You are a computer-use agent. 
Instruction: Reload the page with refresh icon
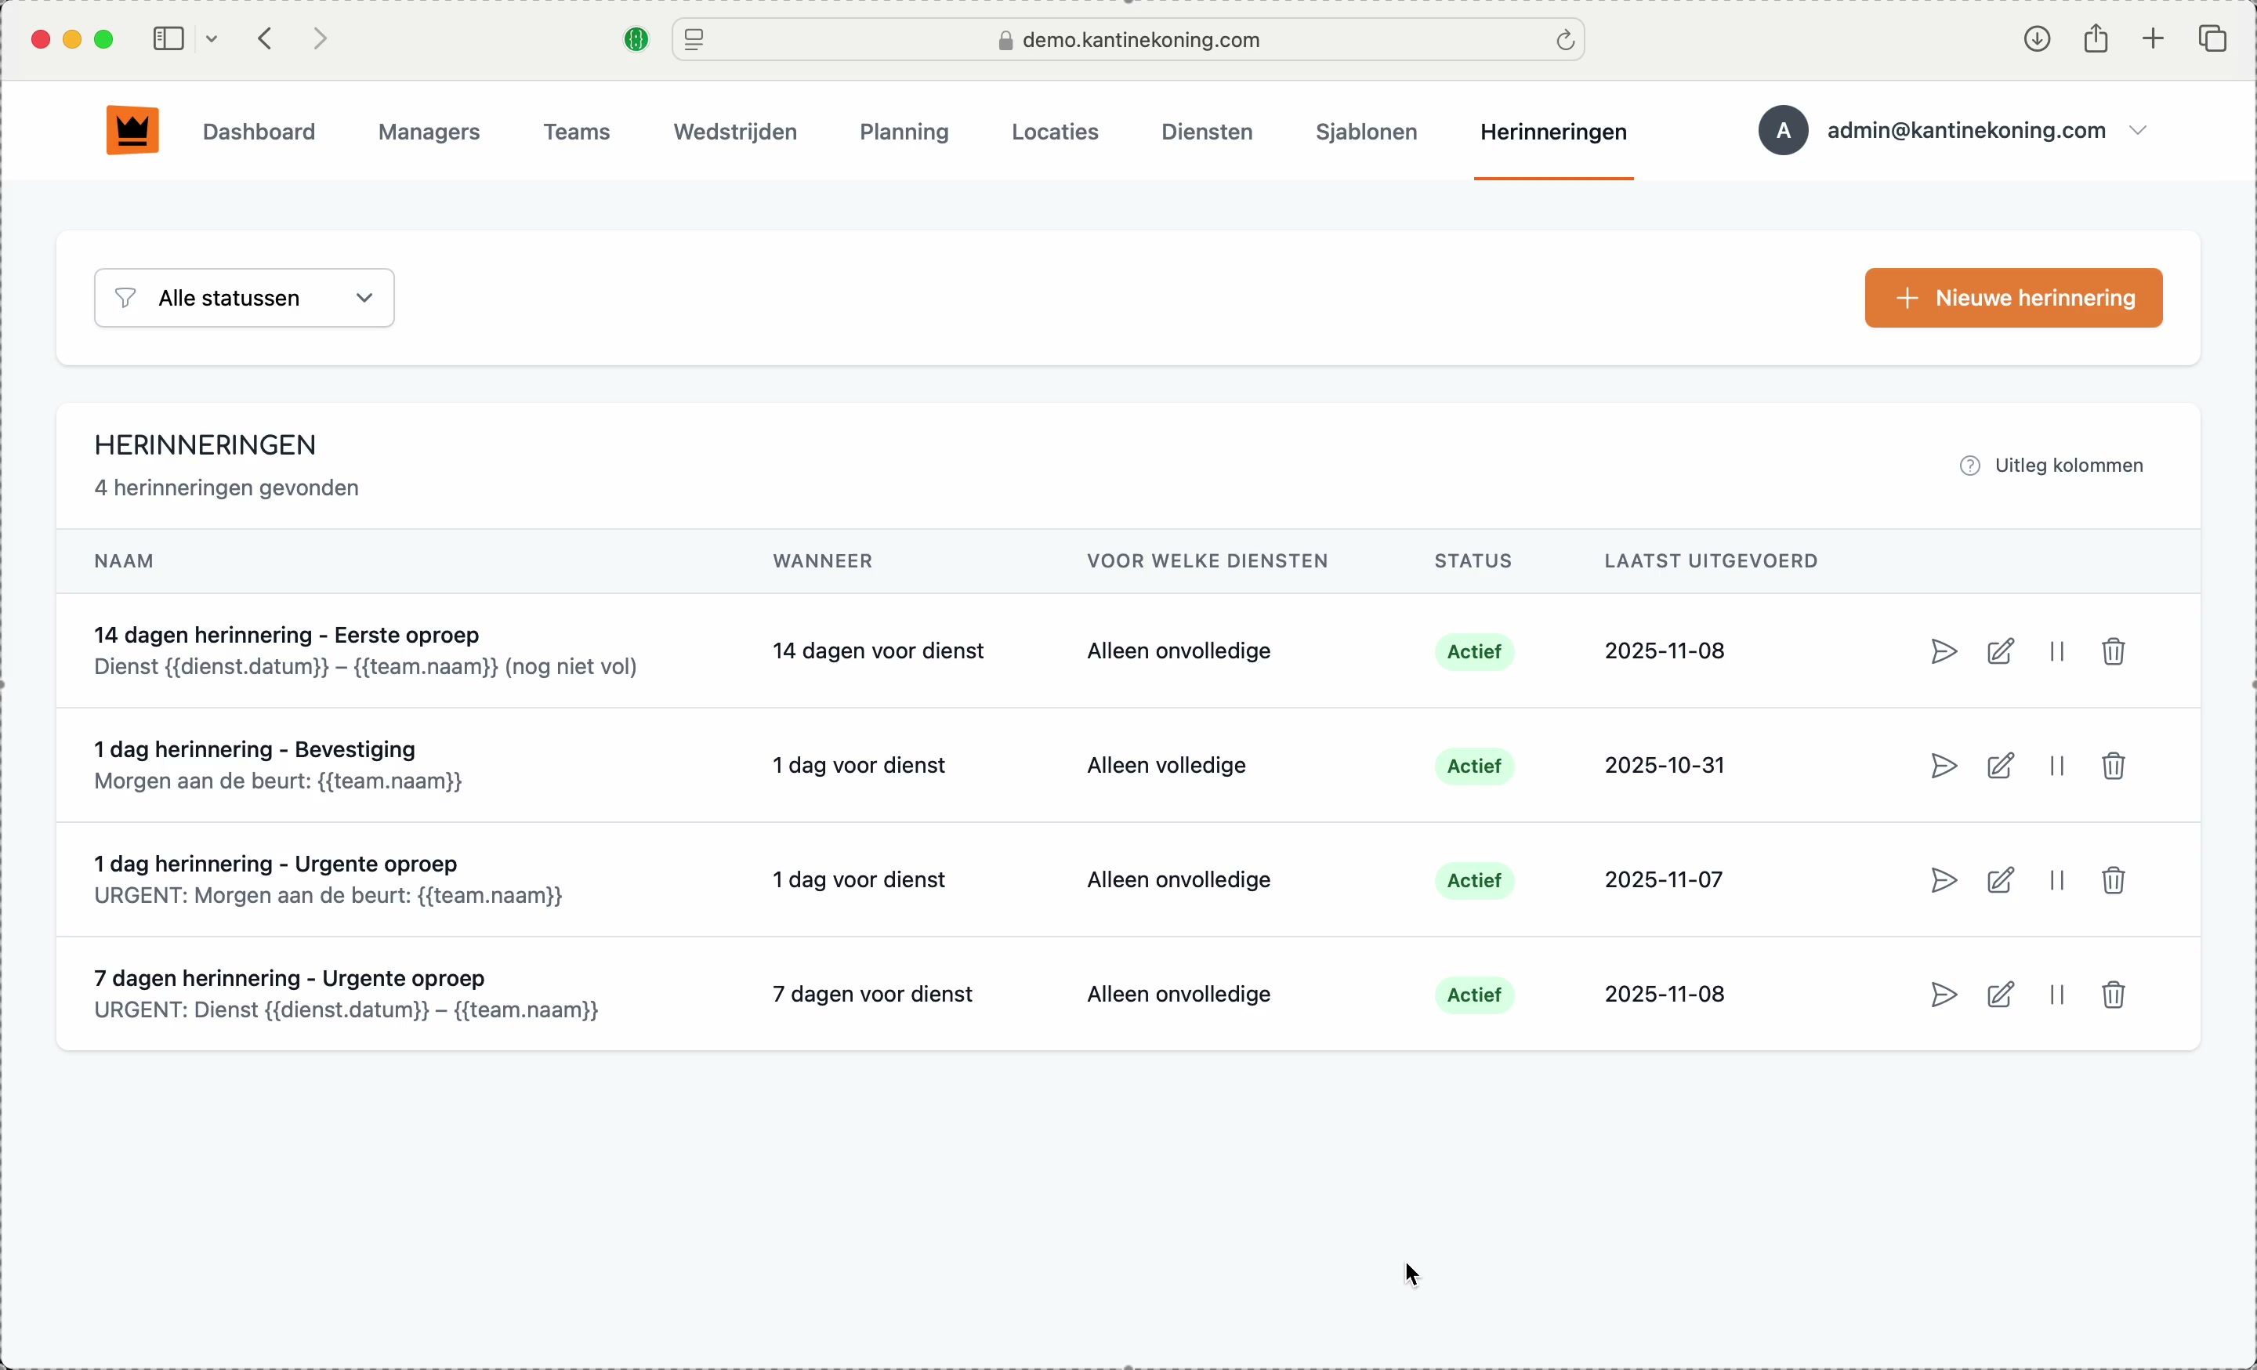click(1564, 40)
